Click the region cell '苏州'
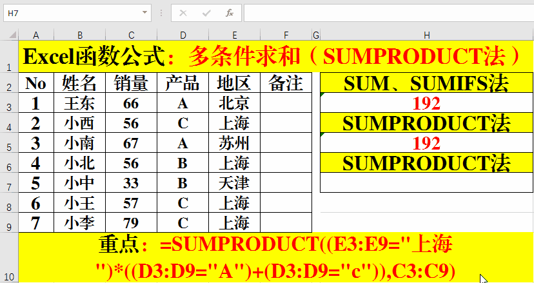This screenshot has height=283, width=534. [235, 142]
